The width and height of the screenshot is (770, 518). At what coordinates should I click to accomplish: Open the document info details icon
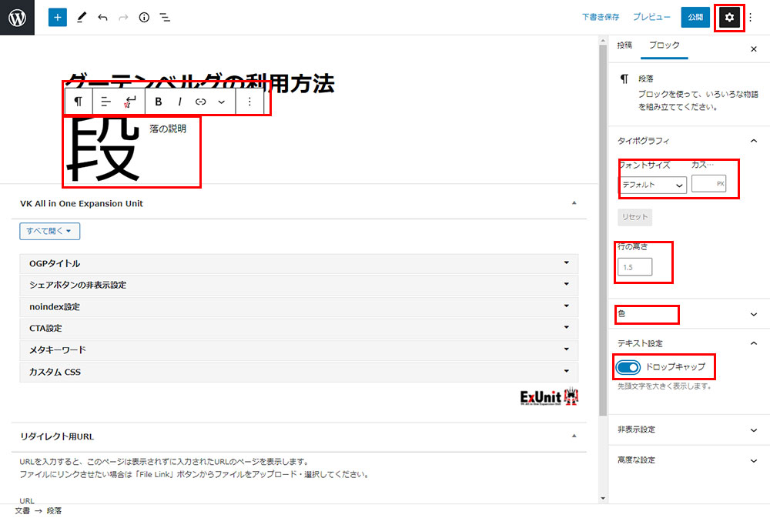point(144,17)
